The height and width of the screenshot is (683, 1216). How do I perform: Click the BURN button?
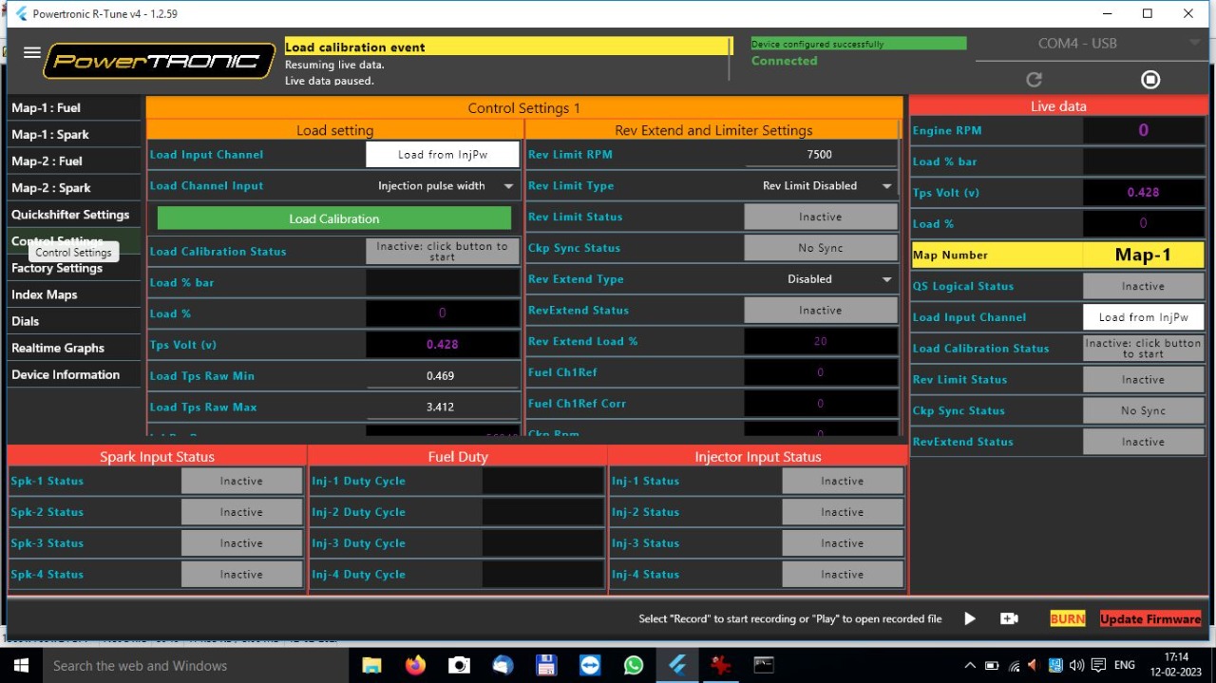[x=1067, y=618]
